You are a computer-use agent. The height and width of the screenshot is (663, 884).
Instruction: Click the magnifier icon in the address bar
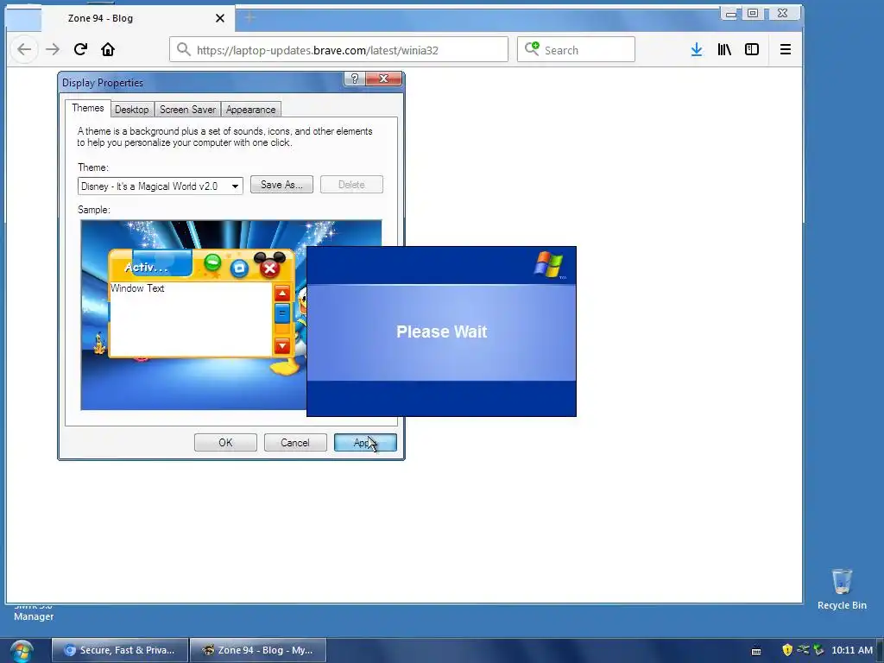(183, 49)
